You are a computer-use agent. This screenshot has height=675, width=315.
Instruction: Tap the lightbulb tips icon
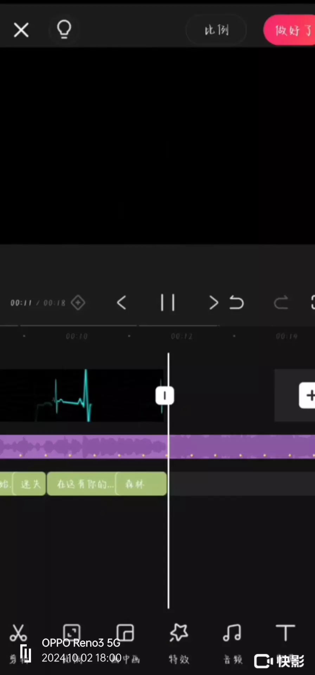[x=64, y=30]
